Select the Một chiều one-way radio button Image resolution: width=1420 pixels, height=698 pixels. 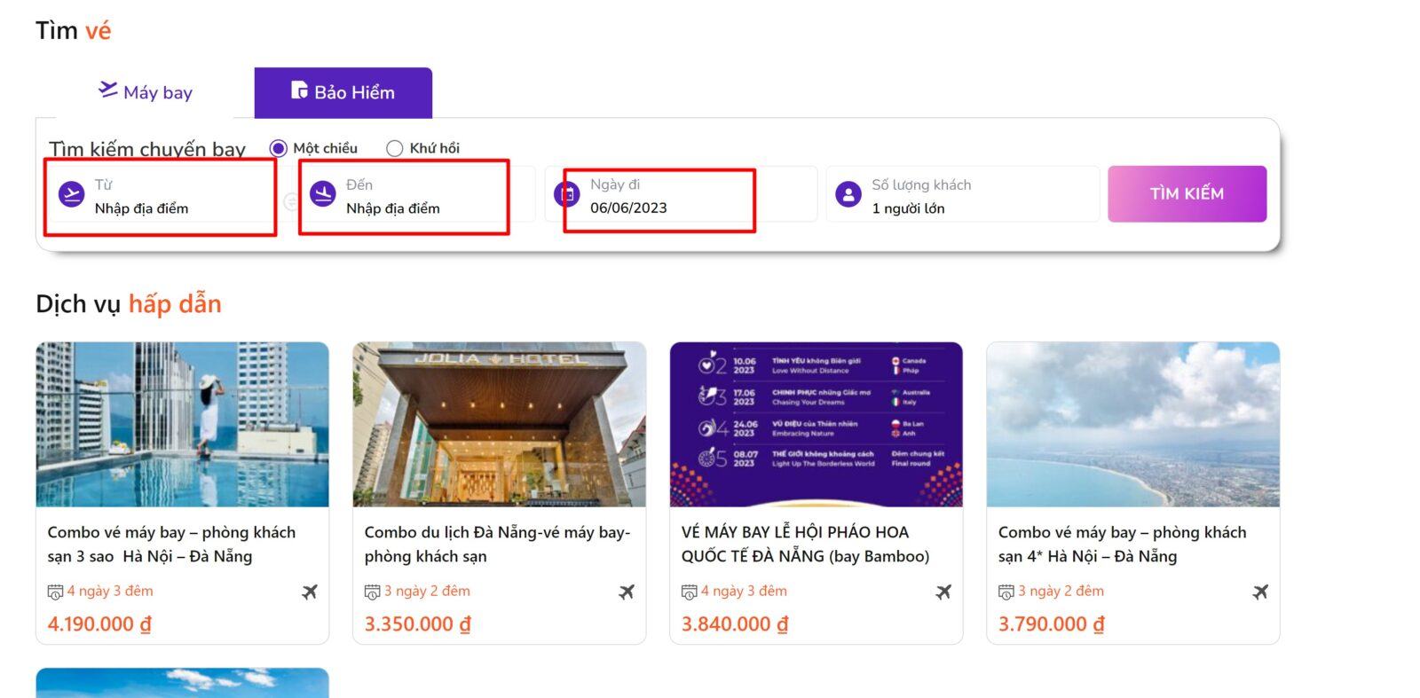pyautogui.click(x=278, y=148)
